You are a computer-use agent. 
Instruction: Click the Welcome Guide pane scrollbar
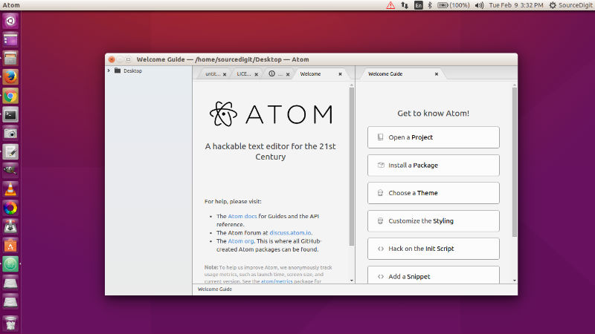coord(515,162)
